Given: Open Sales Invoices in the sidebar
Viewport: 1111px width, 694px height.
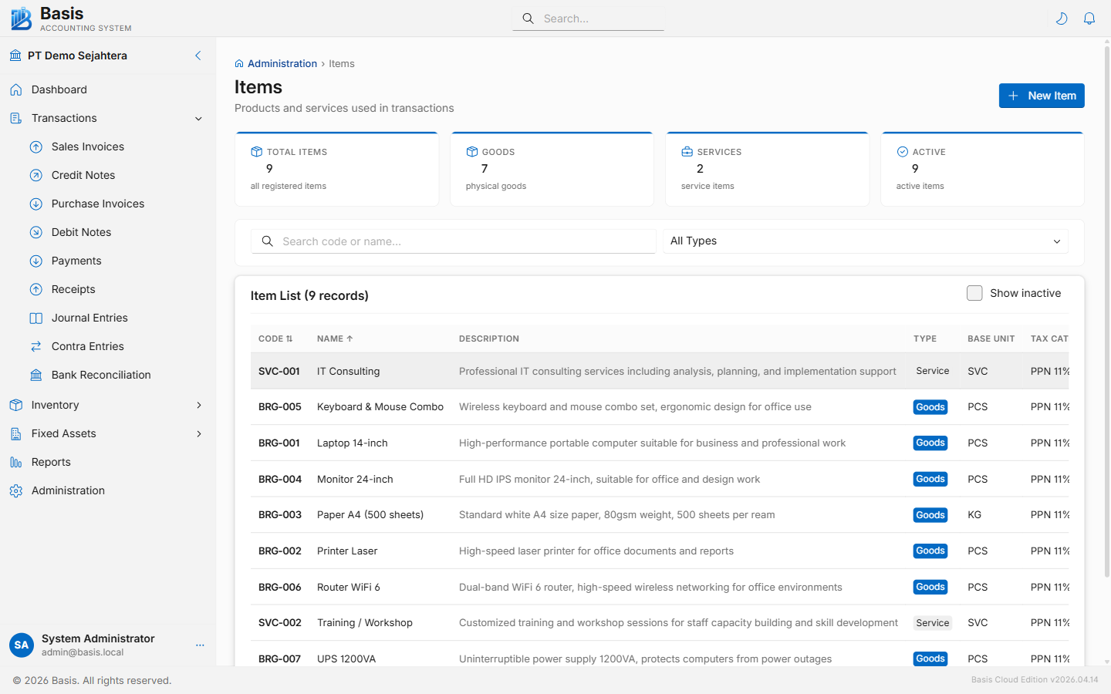Looking at the screenshot, I should (x=88, y=147).
